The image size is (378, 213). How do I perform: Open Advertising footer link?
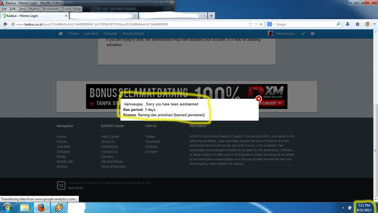point(109,147)
